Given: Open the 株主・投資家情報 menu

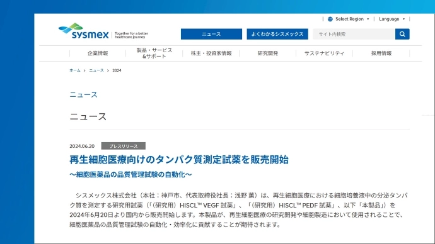Looking at the screenshot, I should click(211, 53).
